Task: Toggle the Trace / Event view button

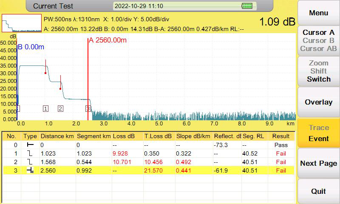Action: 318,133
